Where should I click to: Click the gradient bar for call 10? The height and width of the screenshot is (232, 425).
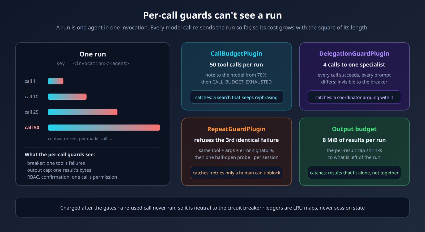coord(67,97)
